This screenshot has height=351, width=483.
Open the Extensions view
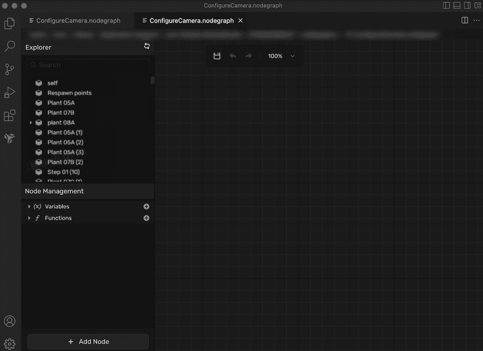[10, 115]
